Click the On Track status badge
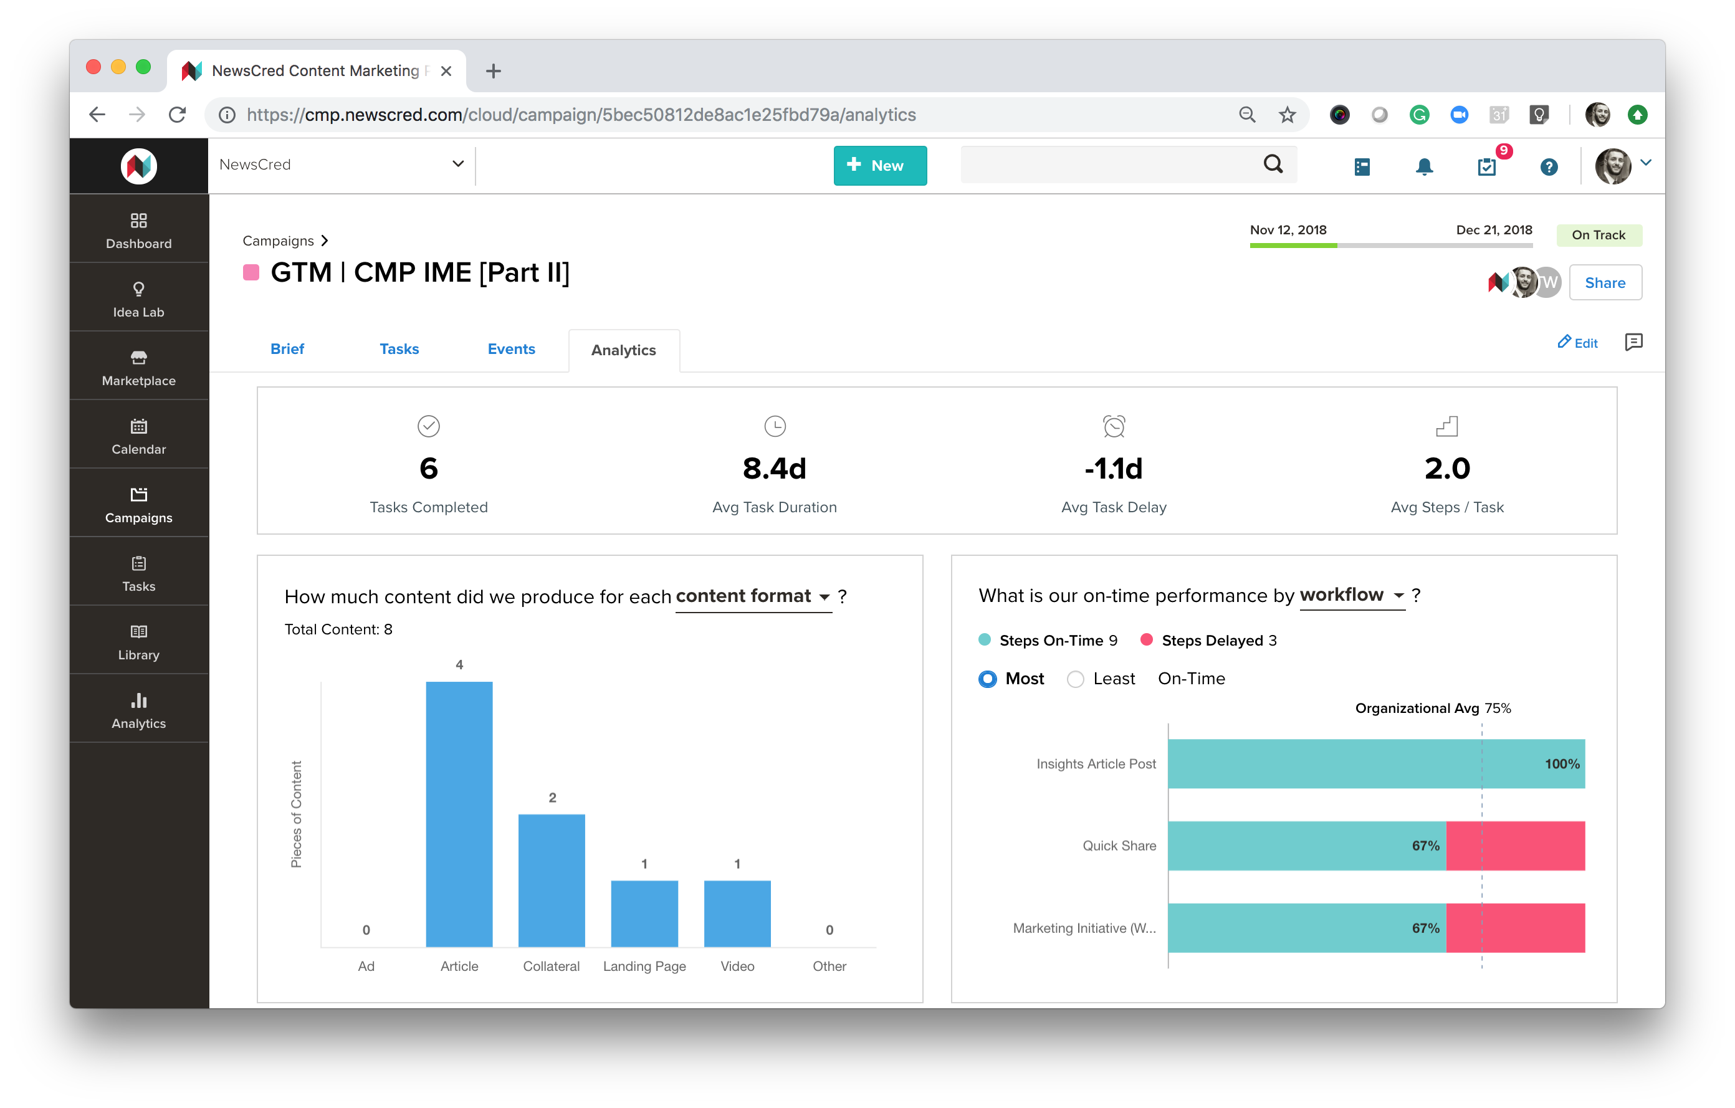Viewport: 1735px width, 1108px height. (x=1599, y=235)
